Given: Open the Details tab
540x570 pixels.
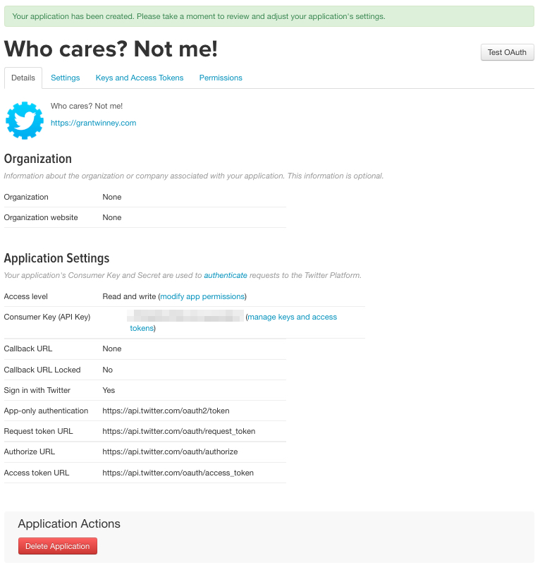Looking at the screenshot, I should click(x=23, y=78).
